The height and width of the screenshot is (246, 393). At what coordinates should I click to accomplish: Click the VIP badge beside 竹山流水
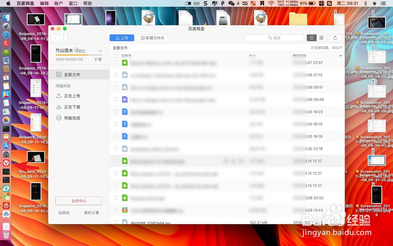pyautogui.click(x=80, y=50)
